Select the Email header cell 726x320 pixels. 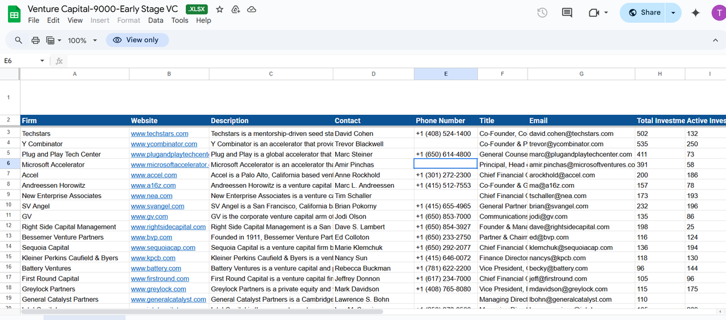tap(581, 120)
